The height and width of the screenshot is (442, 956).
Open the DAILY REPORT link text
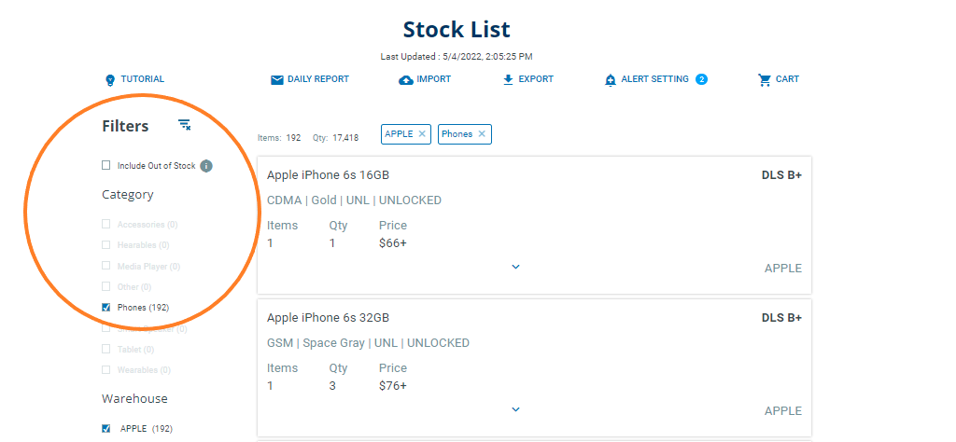click(x=318, y=79)
